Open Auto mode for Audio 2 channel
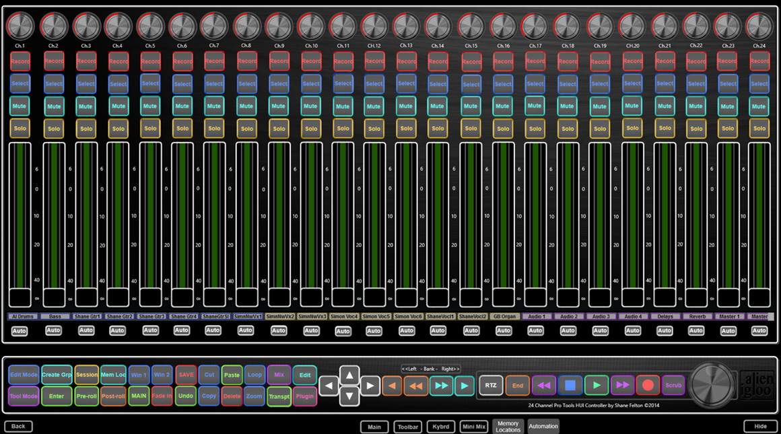Viewport: 781px width, 434px height. pos(568,330)
